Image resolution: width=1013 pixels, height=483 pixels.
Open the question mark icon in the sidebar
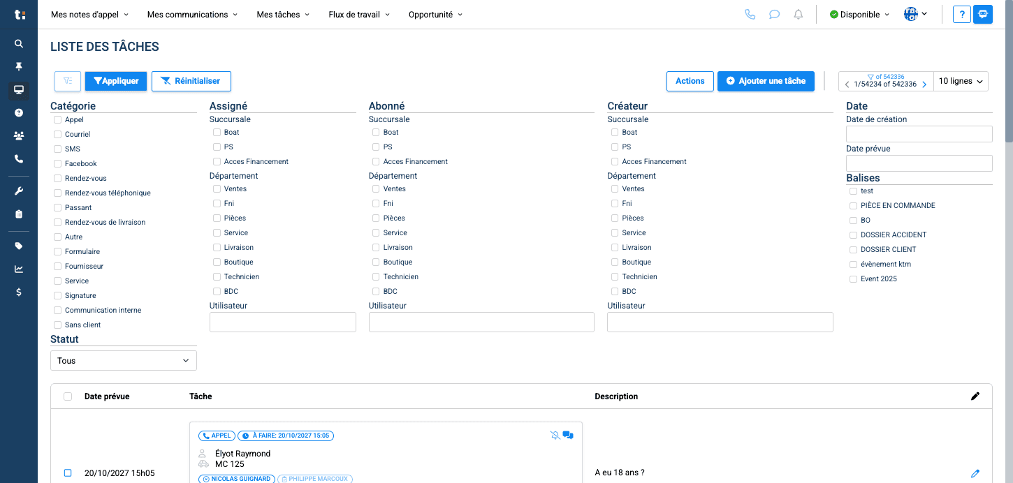pyautogui.click(x=19, y=112)
